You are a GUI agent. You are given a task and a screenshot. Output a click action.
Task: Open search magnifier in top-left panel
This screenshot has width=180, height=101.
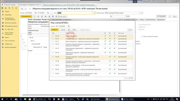point(13,8)
